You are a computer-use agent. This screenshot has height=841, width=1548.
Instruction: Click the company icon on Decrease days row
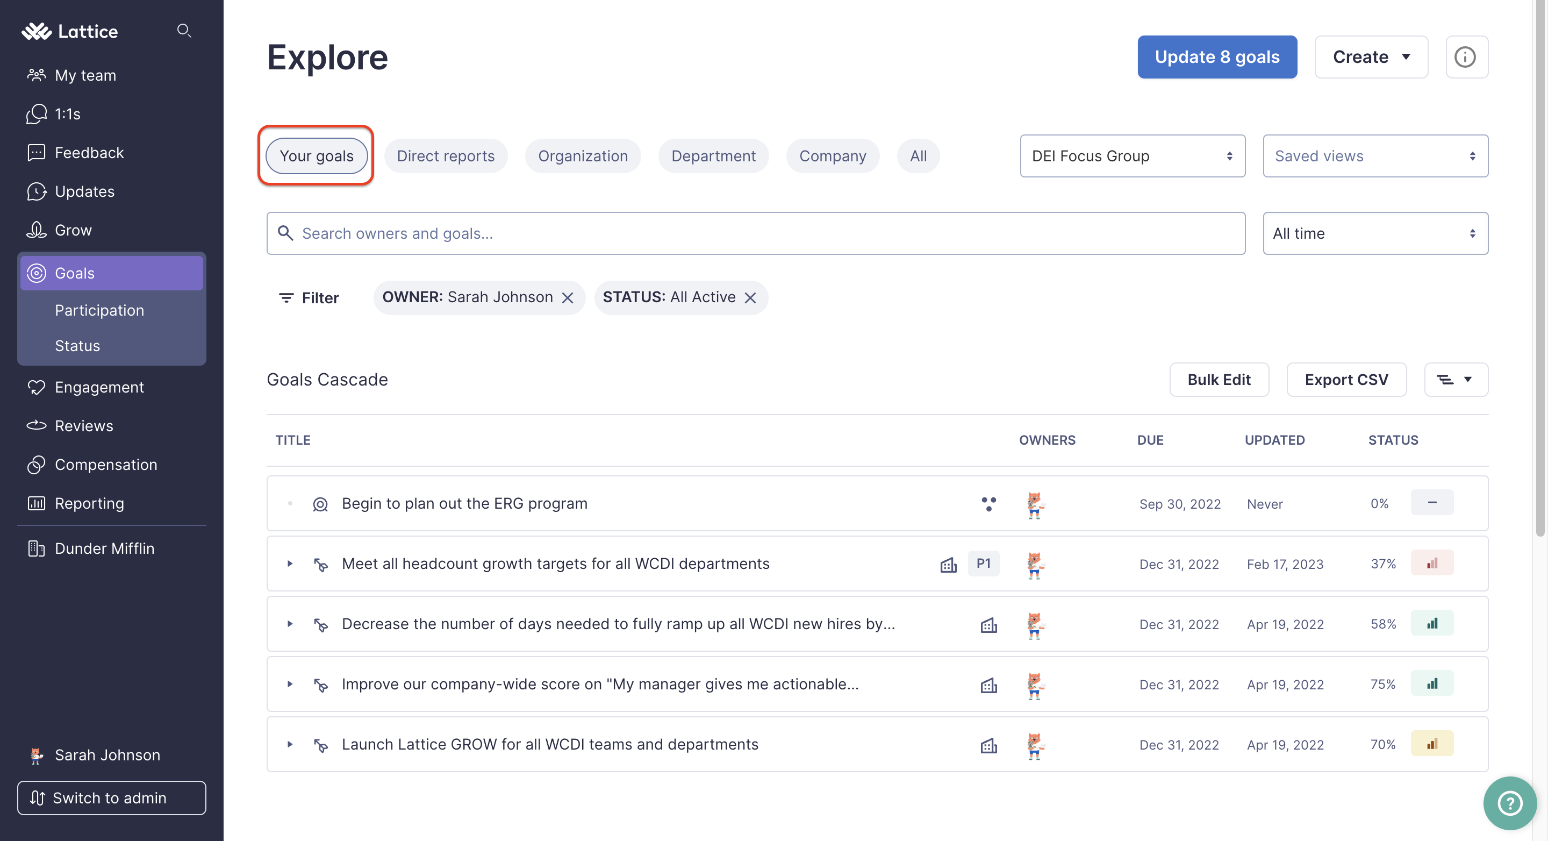(x=988, y=625)
